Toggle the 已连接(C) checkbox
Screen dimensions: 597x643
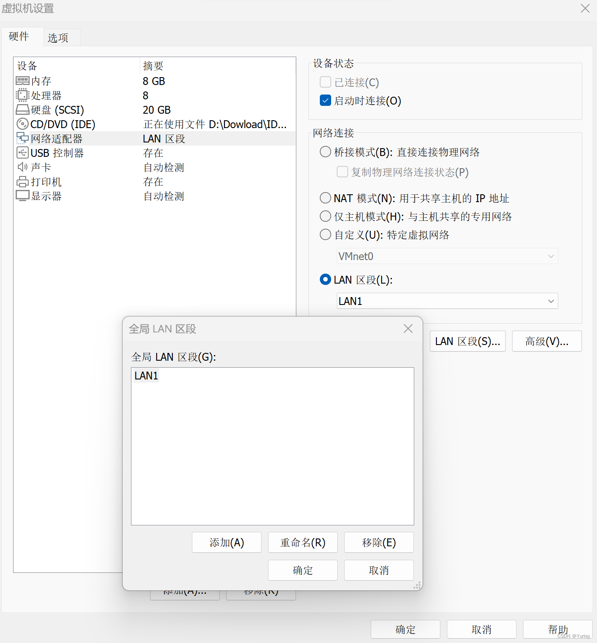click(325, 82)
